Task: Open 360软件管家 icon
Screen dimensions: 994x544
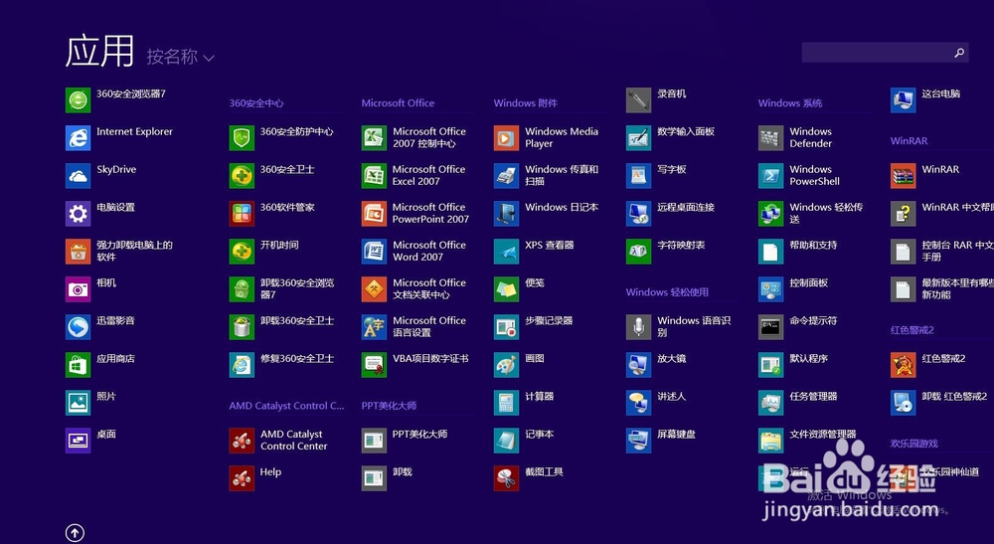Action: 242,214
